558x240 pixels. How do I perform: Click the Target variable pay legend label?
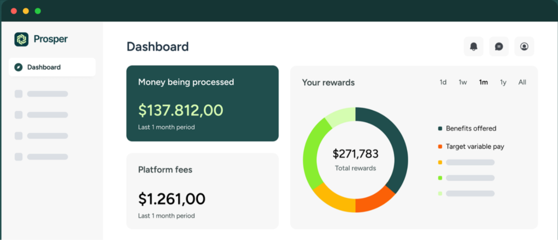pos(474,147)
